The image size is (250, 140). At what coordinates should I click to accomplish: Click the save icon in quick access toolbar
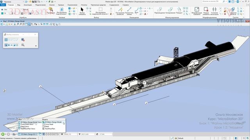33,2
